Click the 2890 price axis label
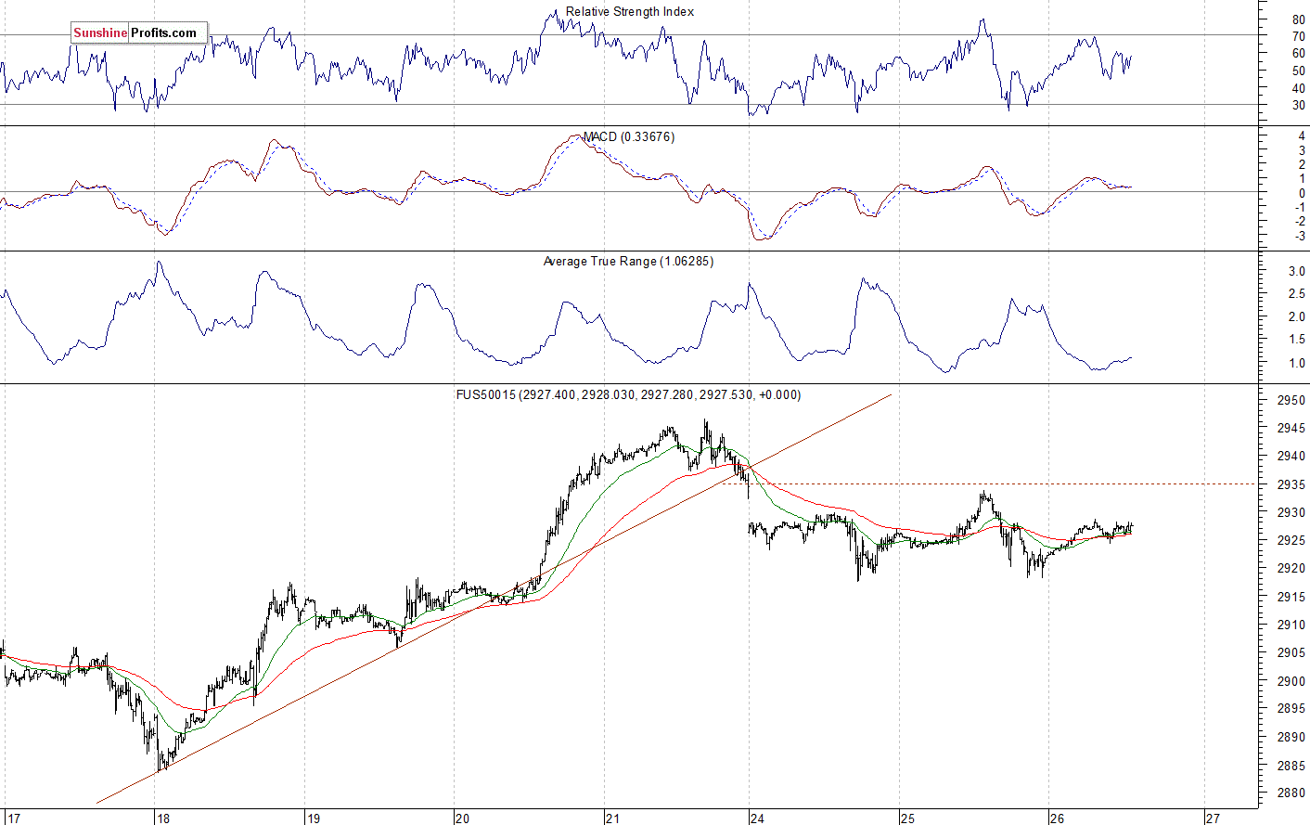The width and height of the screenshot is (1310, 825). [1291, 738]
